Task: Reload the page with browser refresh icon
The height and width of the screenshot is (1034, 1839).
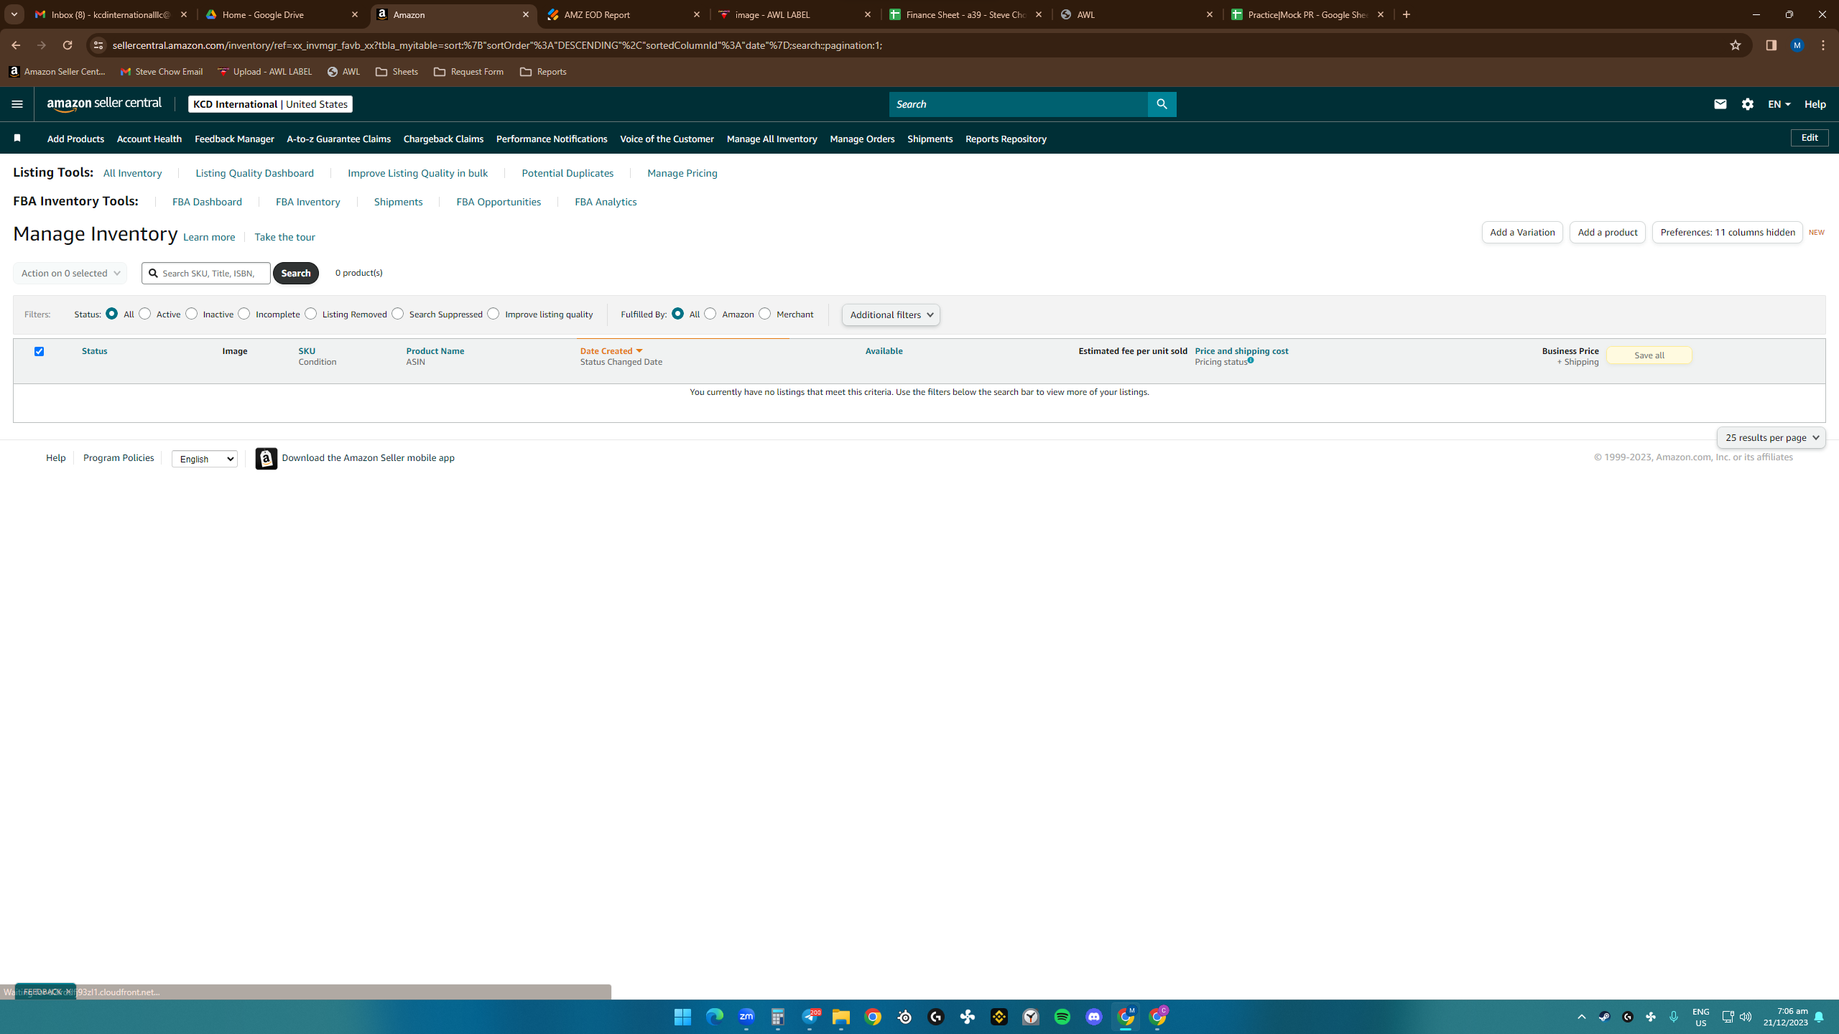Action: [x=68, y=45]
